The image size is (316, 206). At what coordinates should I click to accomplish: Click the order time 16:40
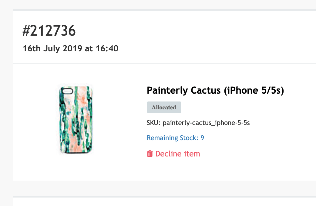(x=109, y=48)
